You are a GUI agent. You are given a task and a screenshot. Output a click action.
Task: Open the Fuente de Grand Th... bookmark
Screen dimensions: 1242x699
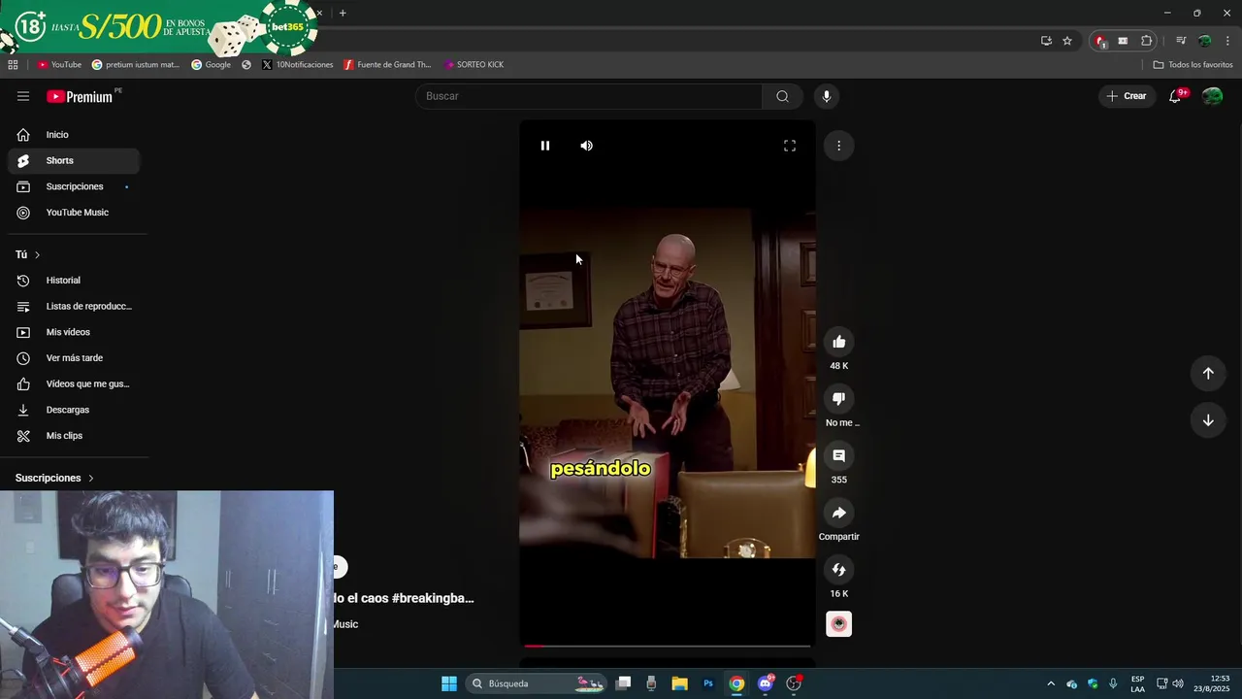click(x=387, y=65)
